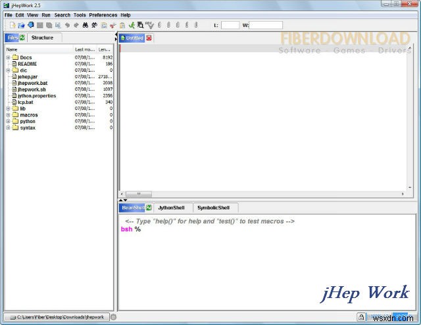The width and height of the screenshot is (421, 325).
Task: Click the L: line number field
Action: pos(230,25)
